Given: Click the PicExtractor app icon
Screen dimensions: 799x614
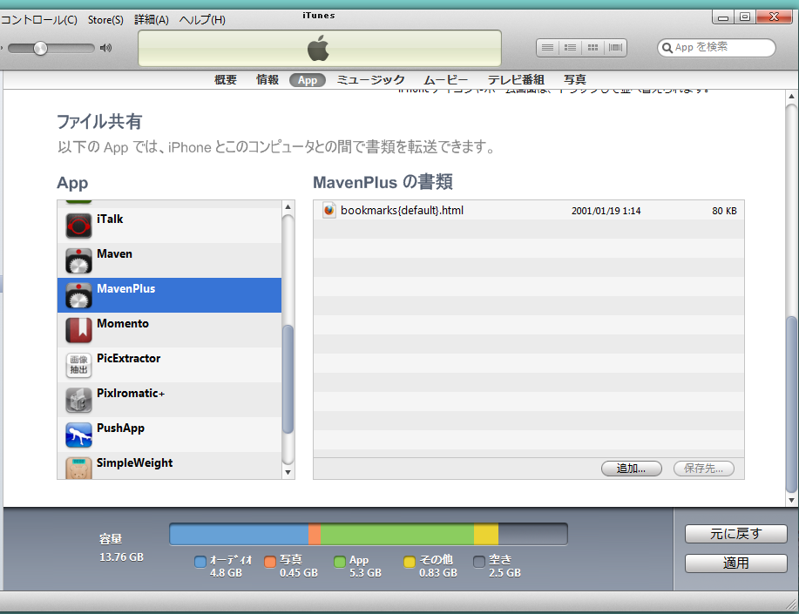Looking at the screenshot, I should pos(78,365).
